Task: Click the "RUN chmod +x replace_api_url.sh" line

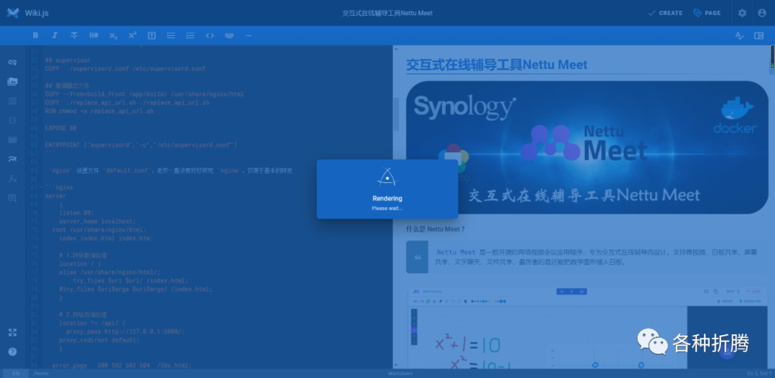Action: coord(99,111)
